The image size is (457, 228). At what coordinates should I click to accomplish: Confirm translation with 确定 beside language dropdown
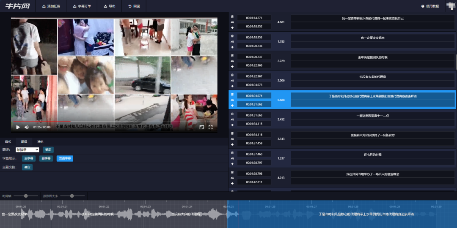pyautogui.click(x=48, y=150)
